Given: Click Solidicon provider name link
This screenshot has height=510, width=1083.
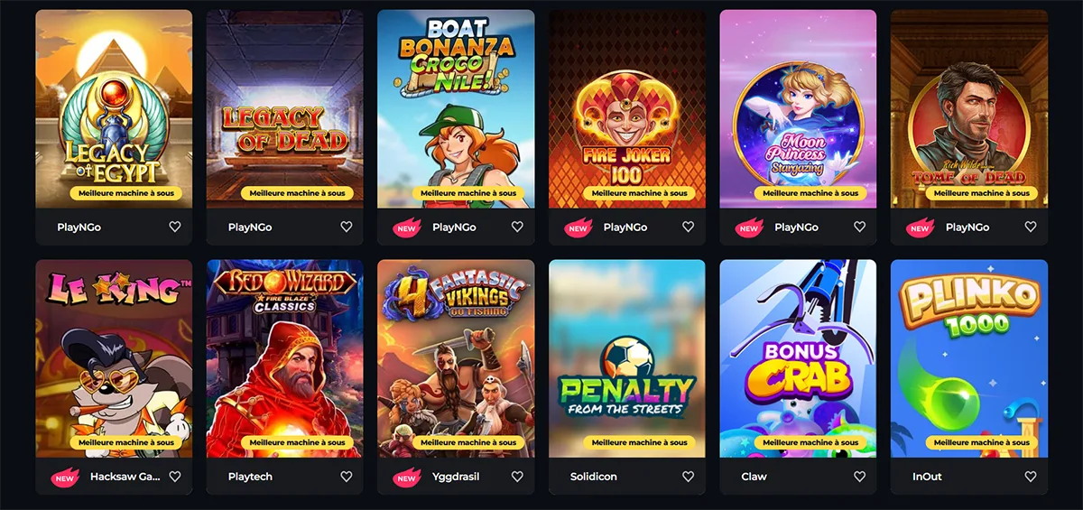Looking at the screenshot, I should coord(594,477).
